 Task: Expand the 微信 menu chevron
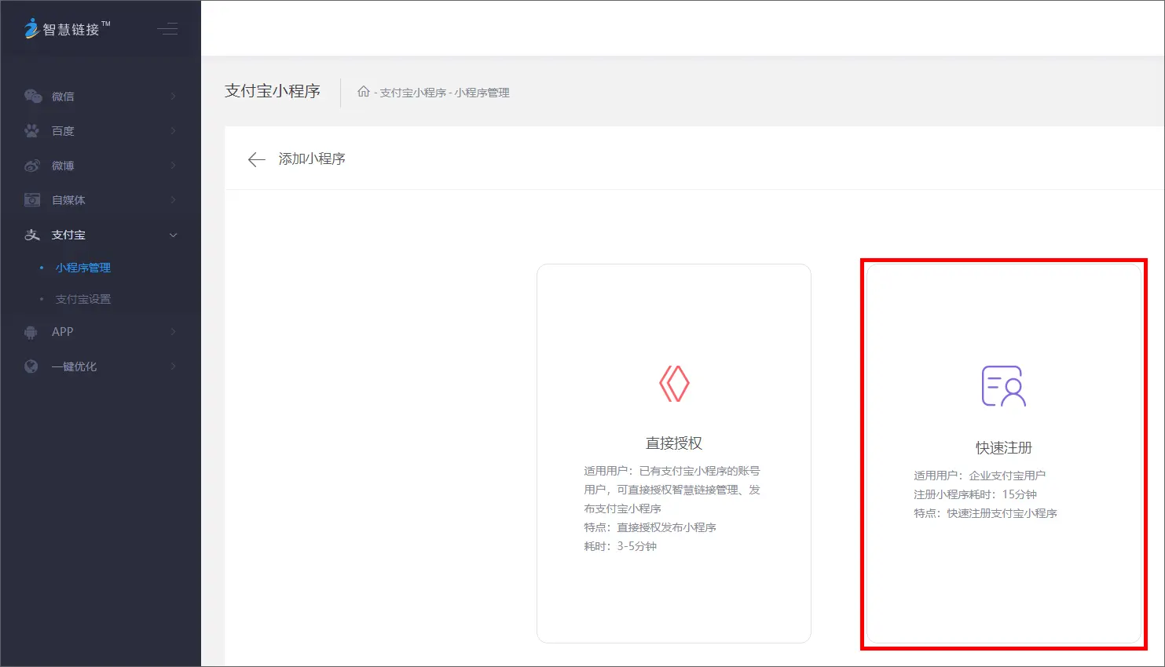pos(173,97)
